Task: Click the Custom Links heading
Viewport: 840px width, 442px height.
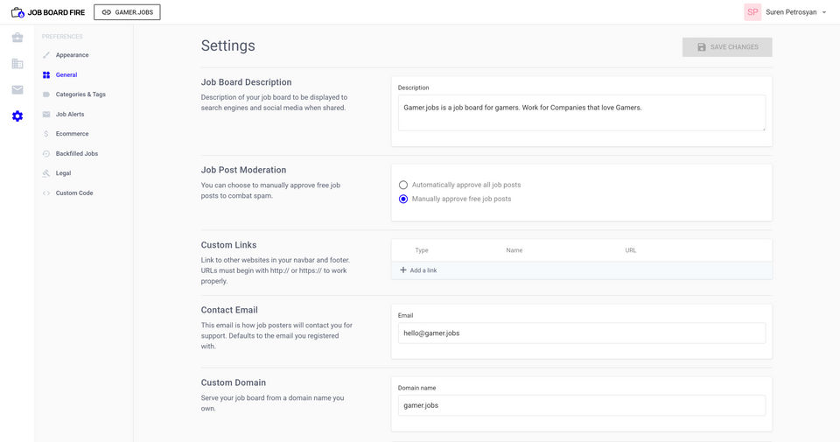Action: [x=228, y=245]
